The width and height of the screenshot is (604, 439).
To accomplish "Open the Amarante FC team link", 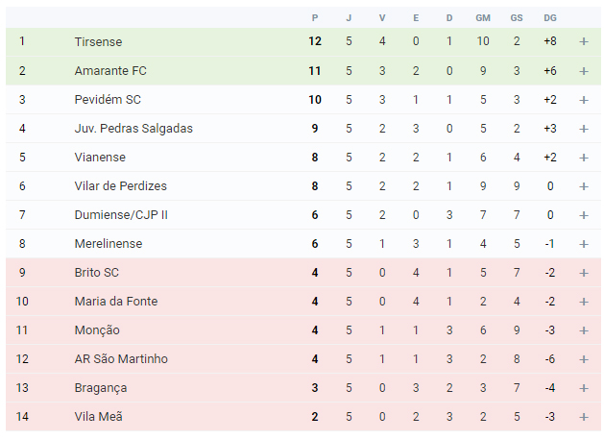I will pyautogui.click(x=110, y=71).
